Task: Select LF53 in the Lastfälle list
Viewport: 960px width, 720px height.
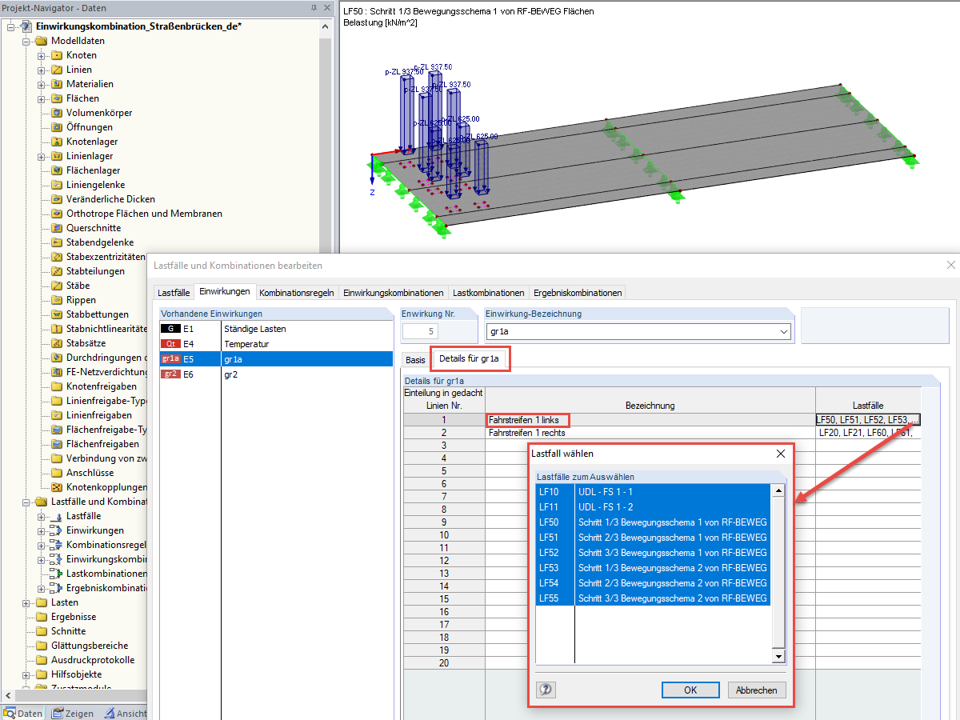Action: [653, 568]
